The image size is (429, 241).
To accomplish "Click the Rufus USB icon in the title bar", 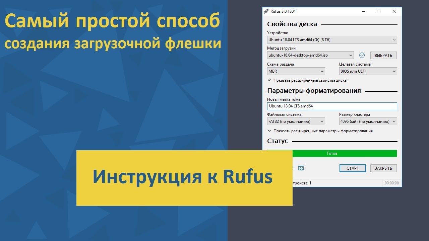I will [x=266, y=11].
